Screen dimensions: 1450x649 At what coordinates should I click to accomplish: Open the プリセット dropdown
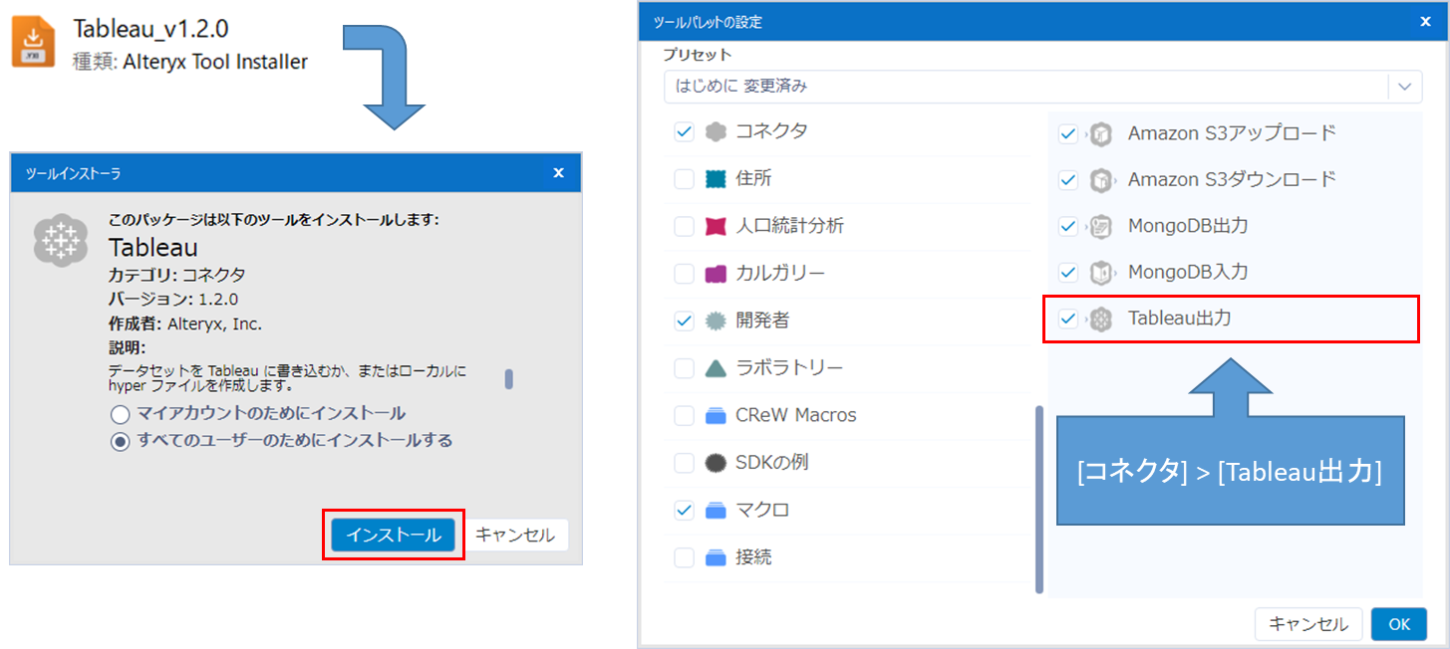point(1406,87)
